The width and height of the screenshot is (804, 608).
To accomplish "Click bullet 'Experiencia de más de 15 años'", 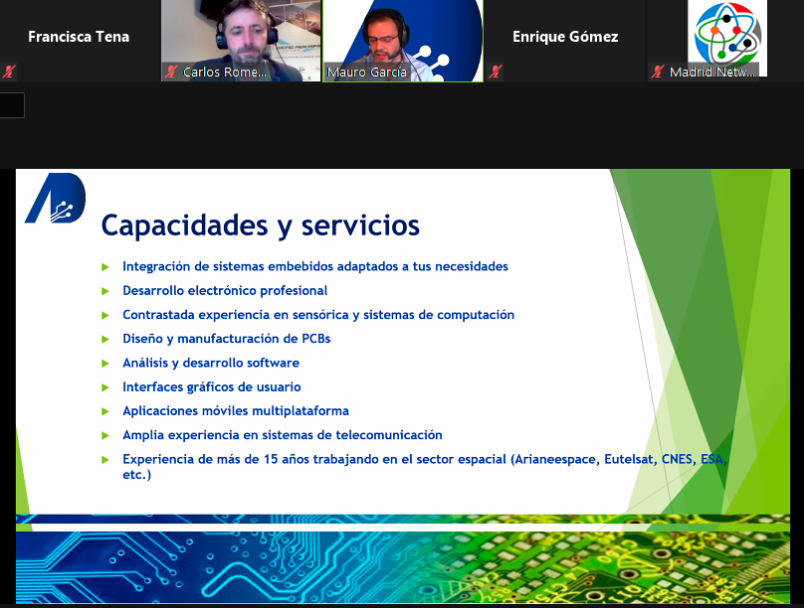I will [x=425, y=466].
